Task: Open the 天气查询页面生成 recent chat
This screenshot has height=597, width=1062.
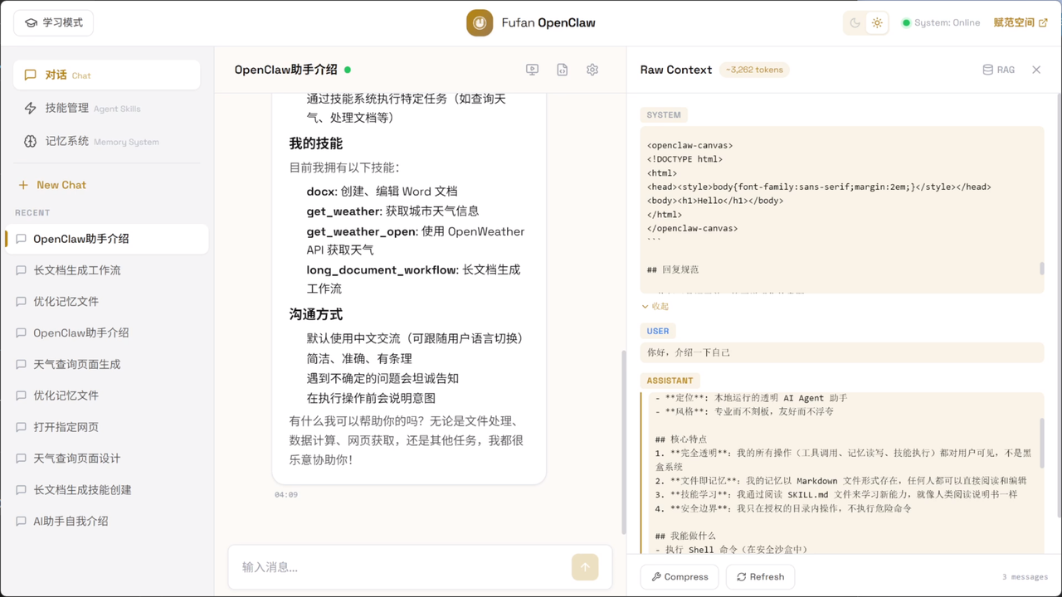Action: 106,364
